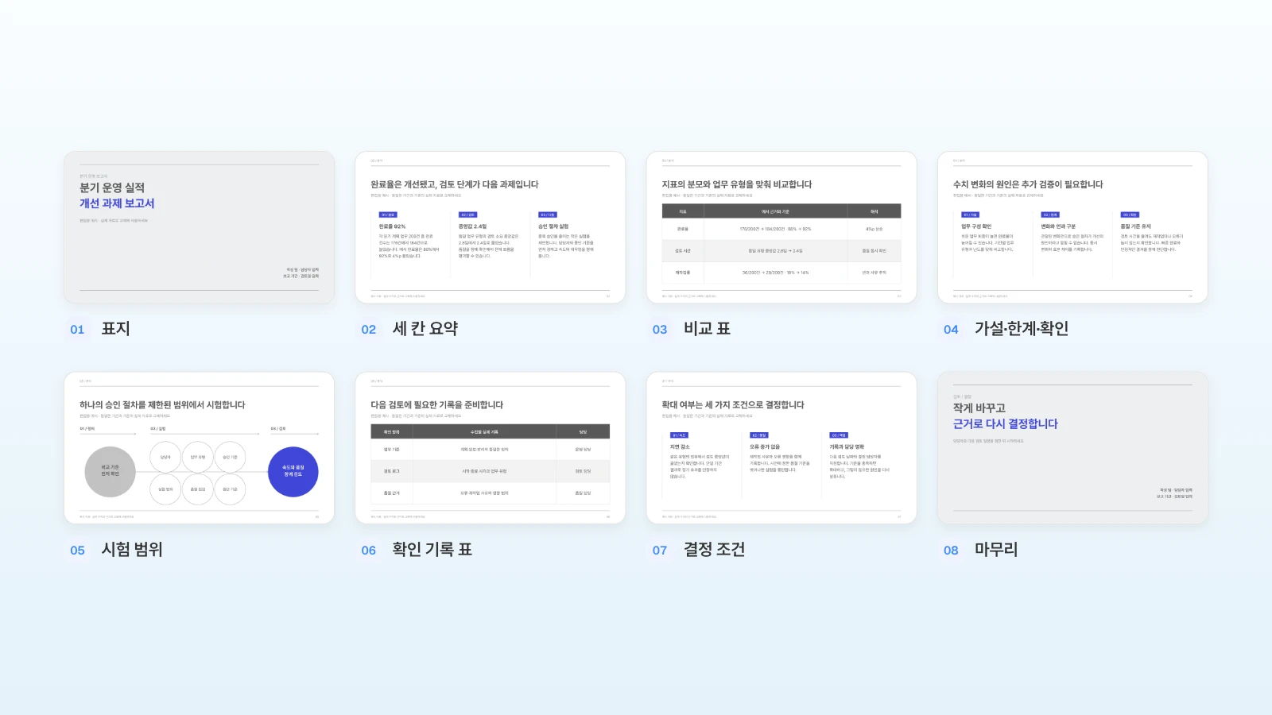
Task: Click the caption text '시험 범위'
Action: [x=132, y=550]
